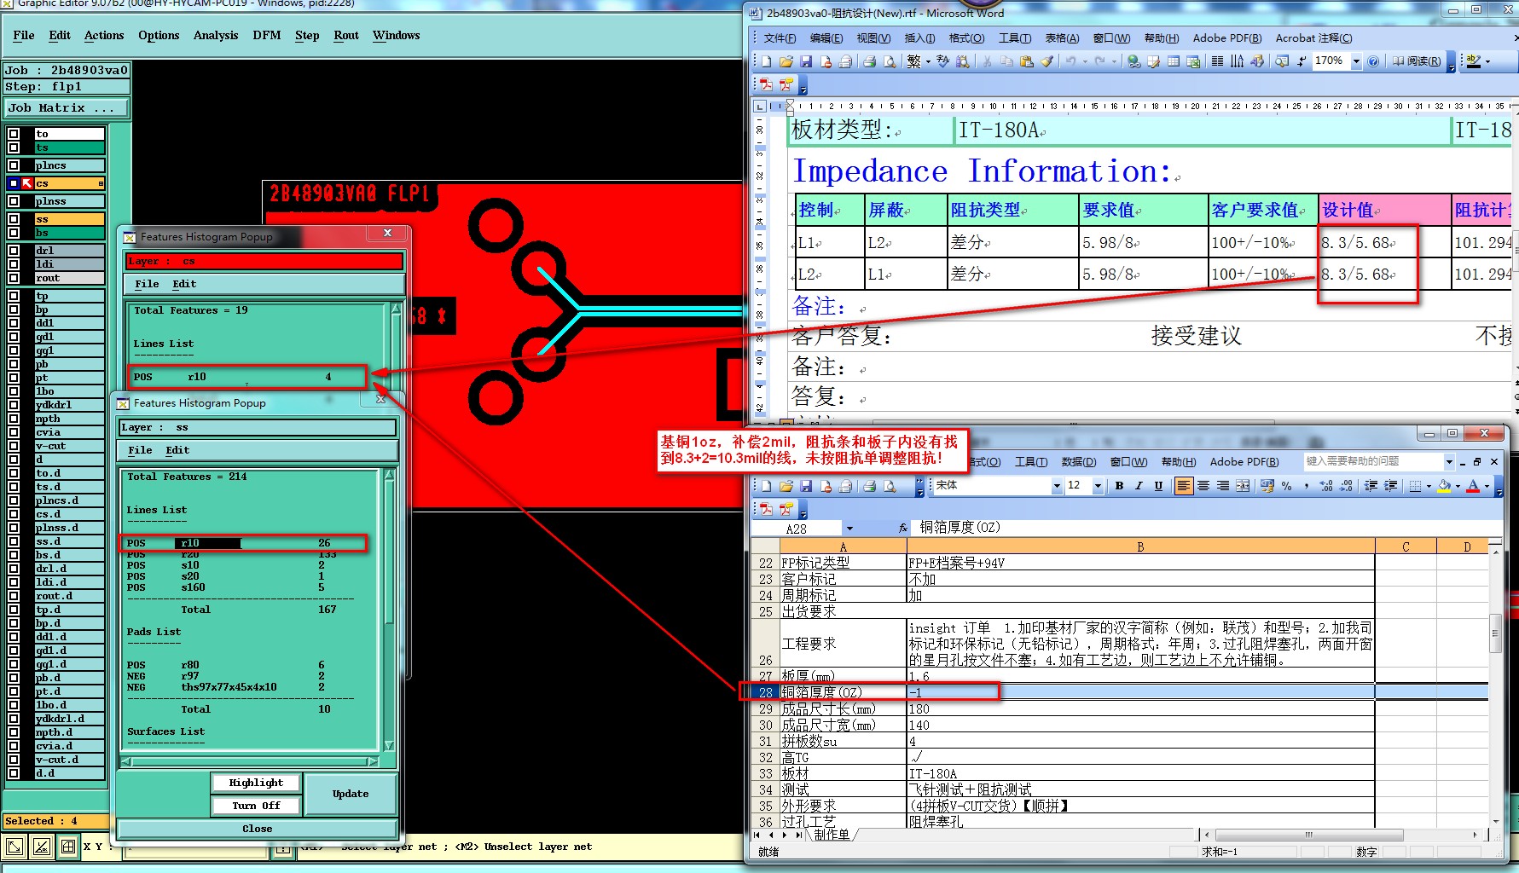Open the Rout menu in Graphic Editor
1519x873 pixels.
coord(346,35)
